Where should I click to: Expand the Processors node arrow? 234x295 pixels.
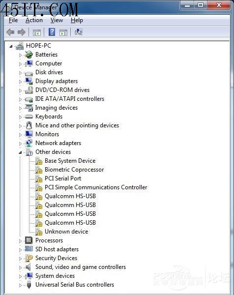pos(20,241)
